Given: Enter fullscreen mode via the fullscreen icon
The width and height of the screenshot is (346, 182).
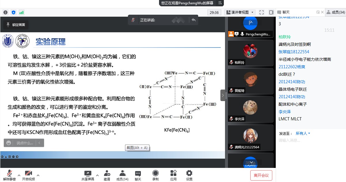Looking at the screenshot, I should click(x=262, y=12).
